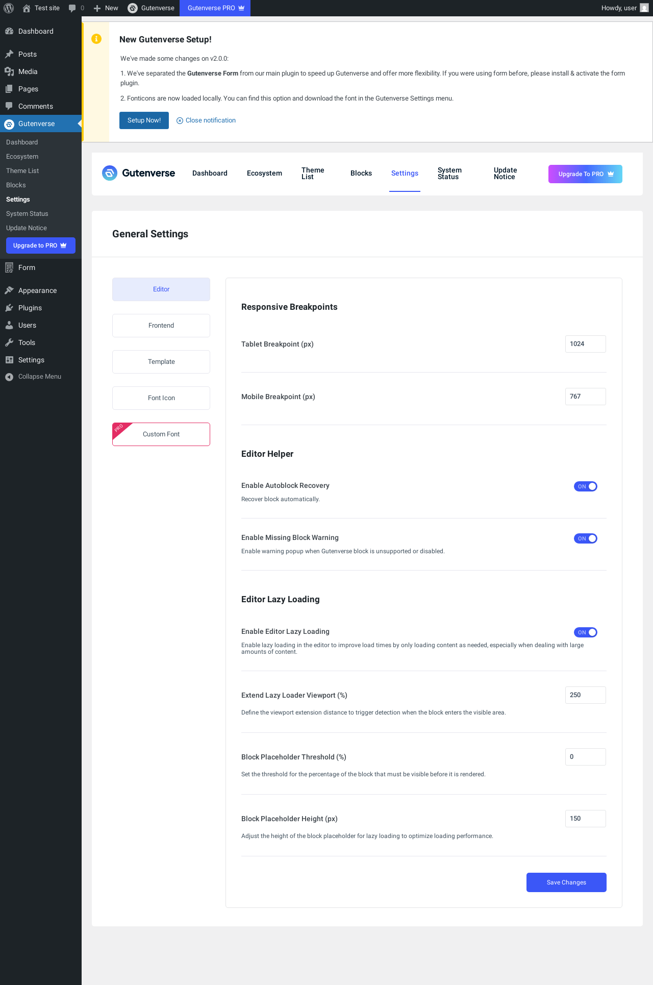
Task: Open the System Status header tab
Action: 449,174
